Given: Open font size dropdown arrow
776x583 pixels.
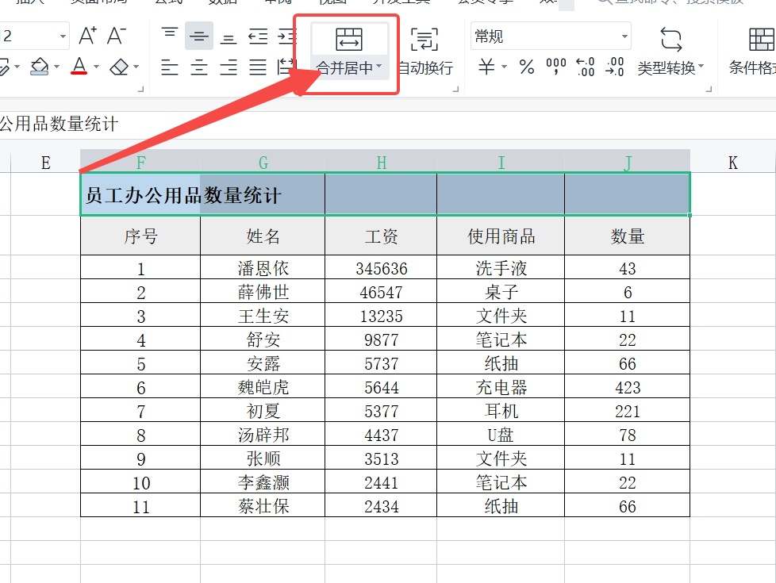Looking at the screenshot, I should point(63,36).
